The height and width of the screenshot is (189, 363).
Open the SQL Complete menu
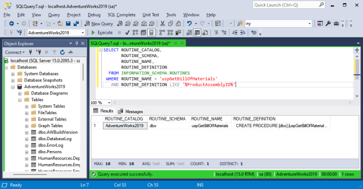[x=122, y=15]
